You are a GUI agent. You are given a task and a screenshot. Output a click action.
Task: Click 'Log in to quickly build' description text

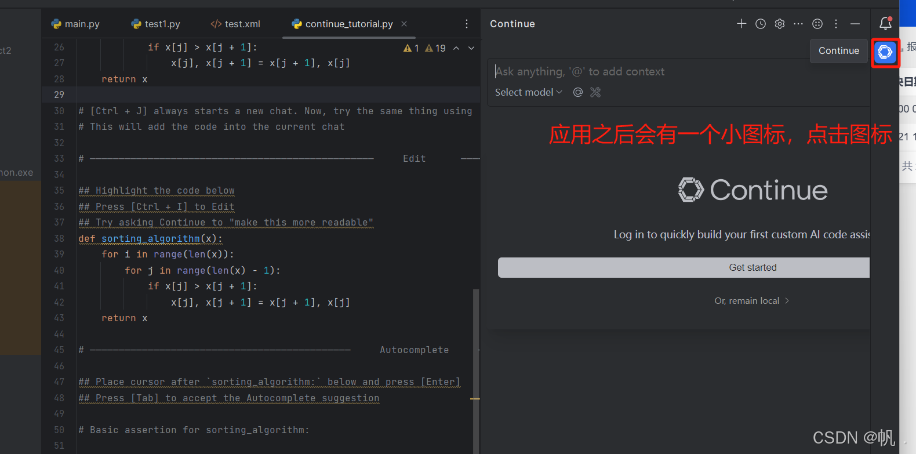coord(741,234)
